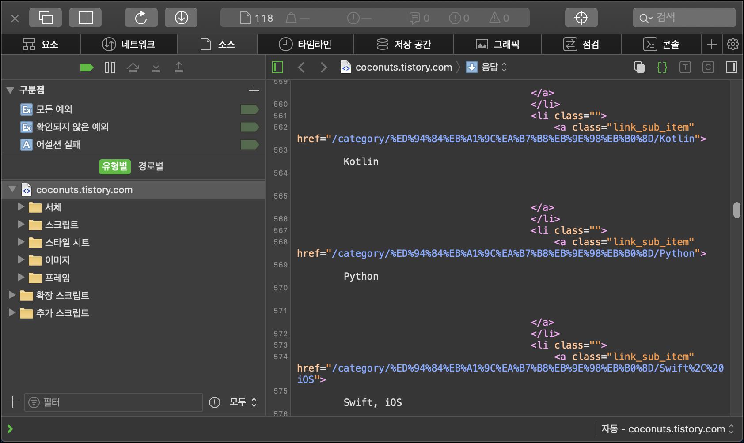
Task: Open the 저장 공간 (Storage) tab
Action: point(403,44)
